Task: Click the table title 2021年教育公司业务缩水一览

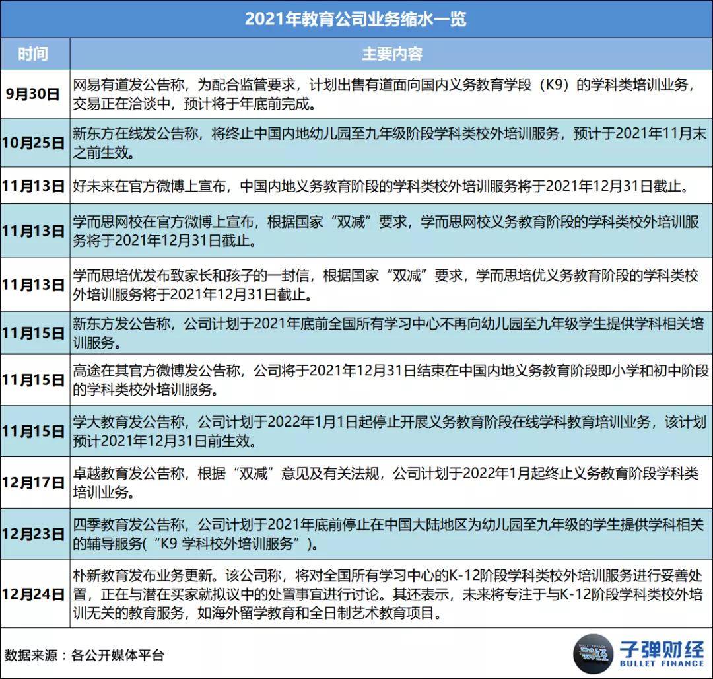Action: [356, 20]
